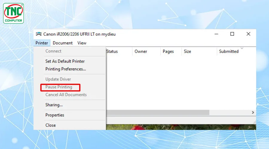Click the printer icon in title bar
The width and height of the screenshot is (269, 149).
[39, 34]
